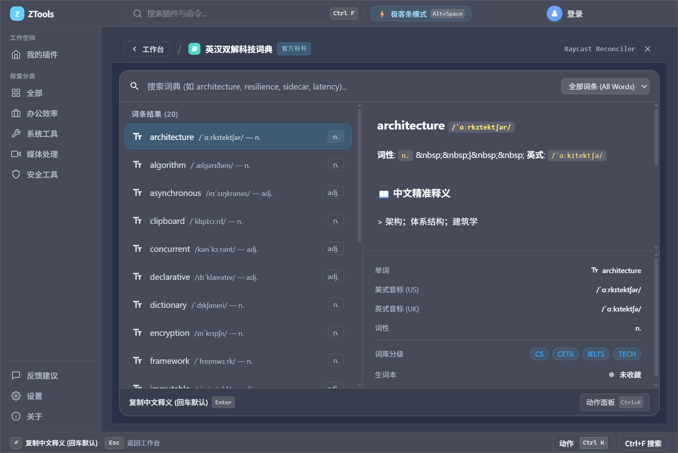Click the 关于 info icon

(x=16, y=417)
